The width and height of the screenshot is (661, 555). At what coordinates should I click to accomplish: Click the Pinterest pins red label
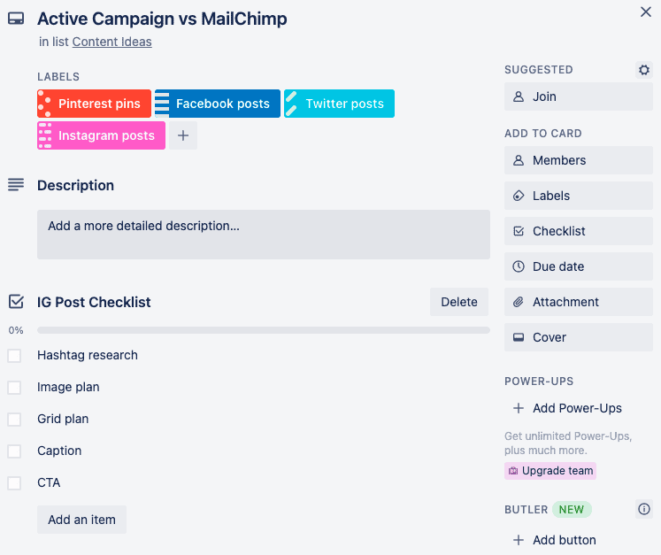pyautogui.click(x=94, y=104)
